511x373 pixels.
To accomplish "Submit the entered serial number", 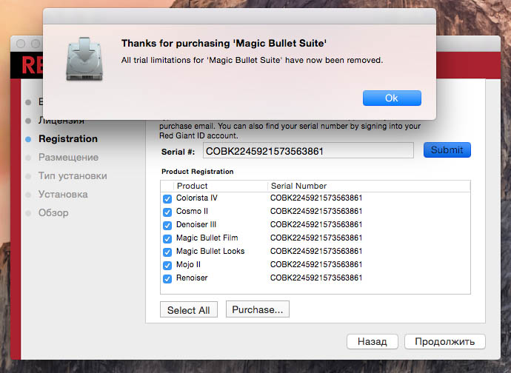I will 447,149.
